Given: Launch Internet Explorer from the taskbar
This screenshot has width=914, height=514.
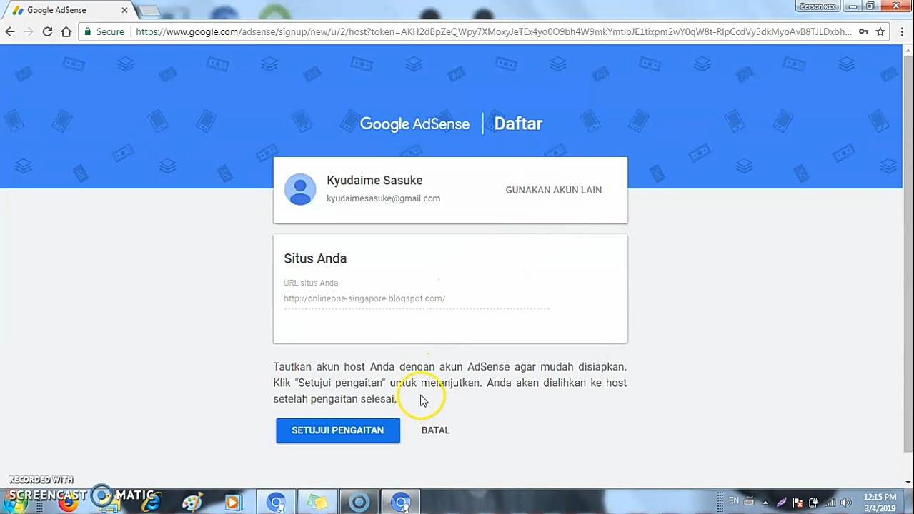Looking at the screenshot, I should (151, 503).
